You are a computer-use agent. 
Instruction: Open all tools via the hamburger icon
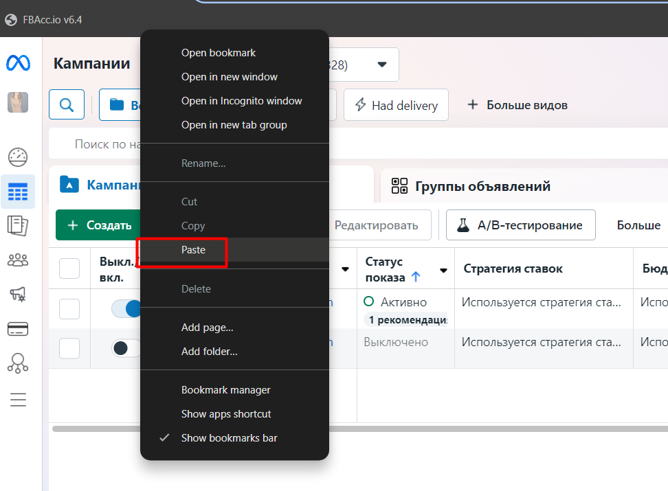(x=18, y=399)
